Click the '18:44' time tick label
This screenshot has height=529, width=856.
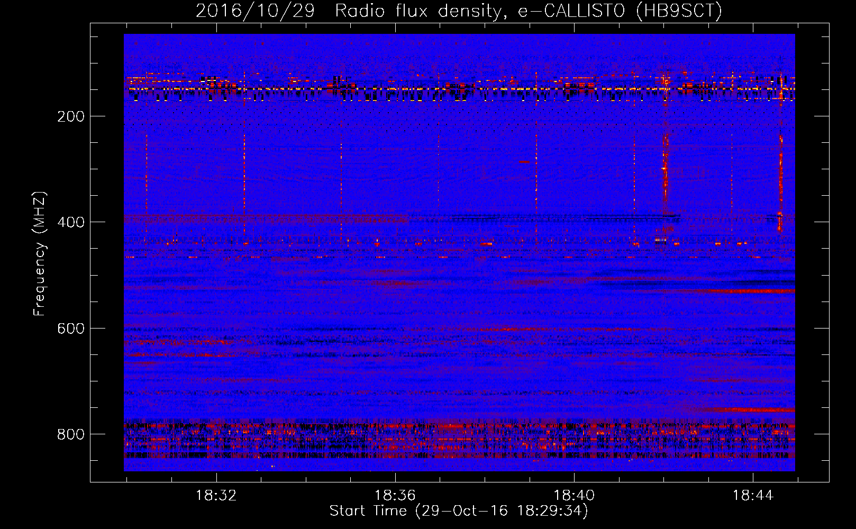point(753,496)
